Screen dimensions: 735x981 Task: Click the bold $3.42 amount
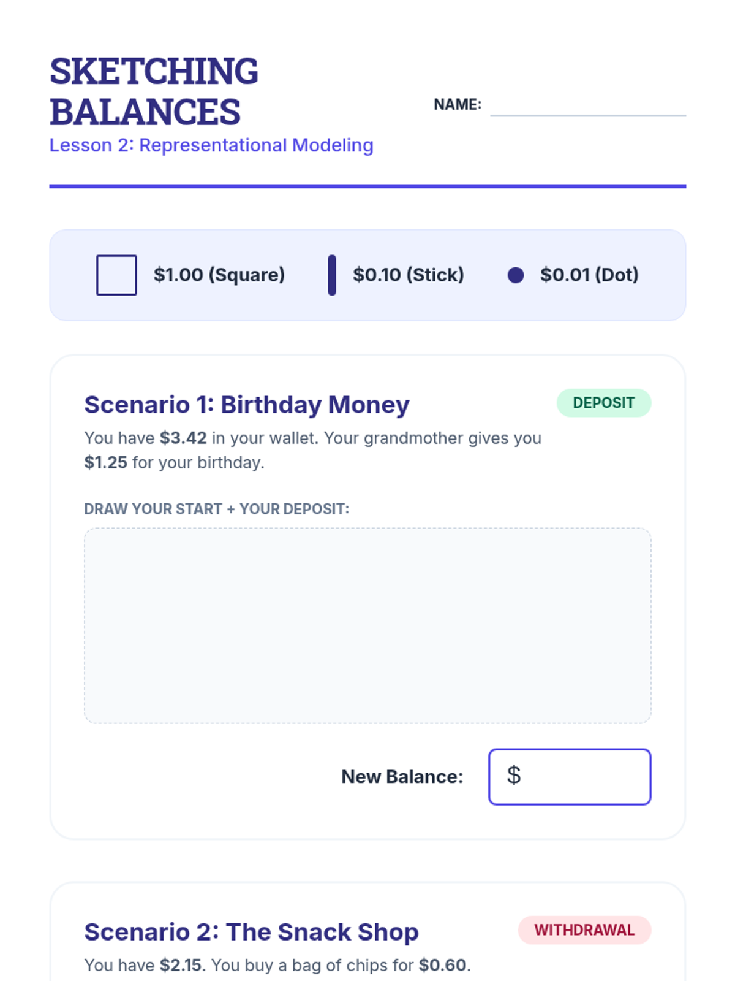click(x=183, y=438)
